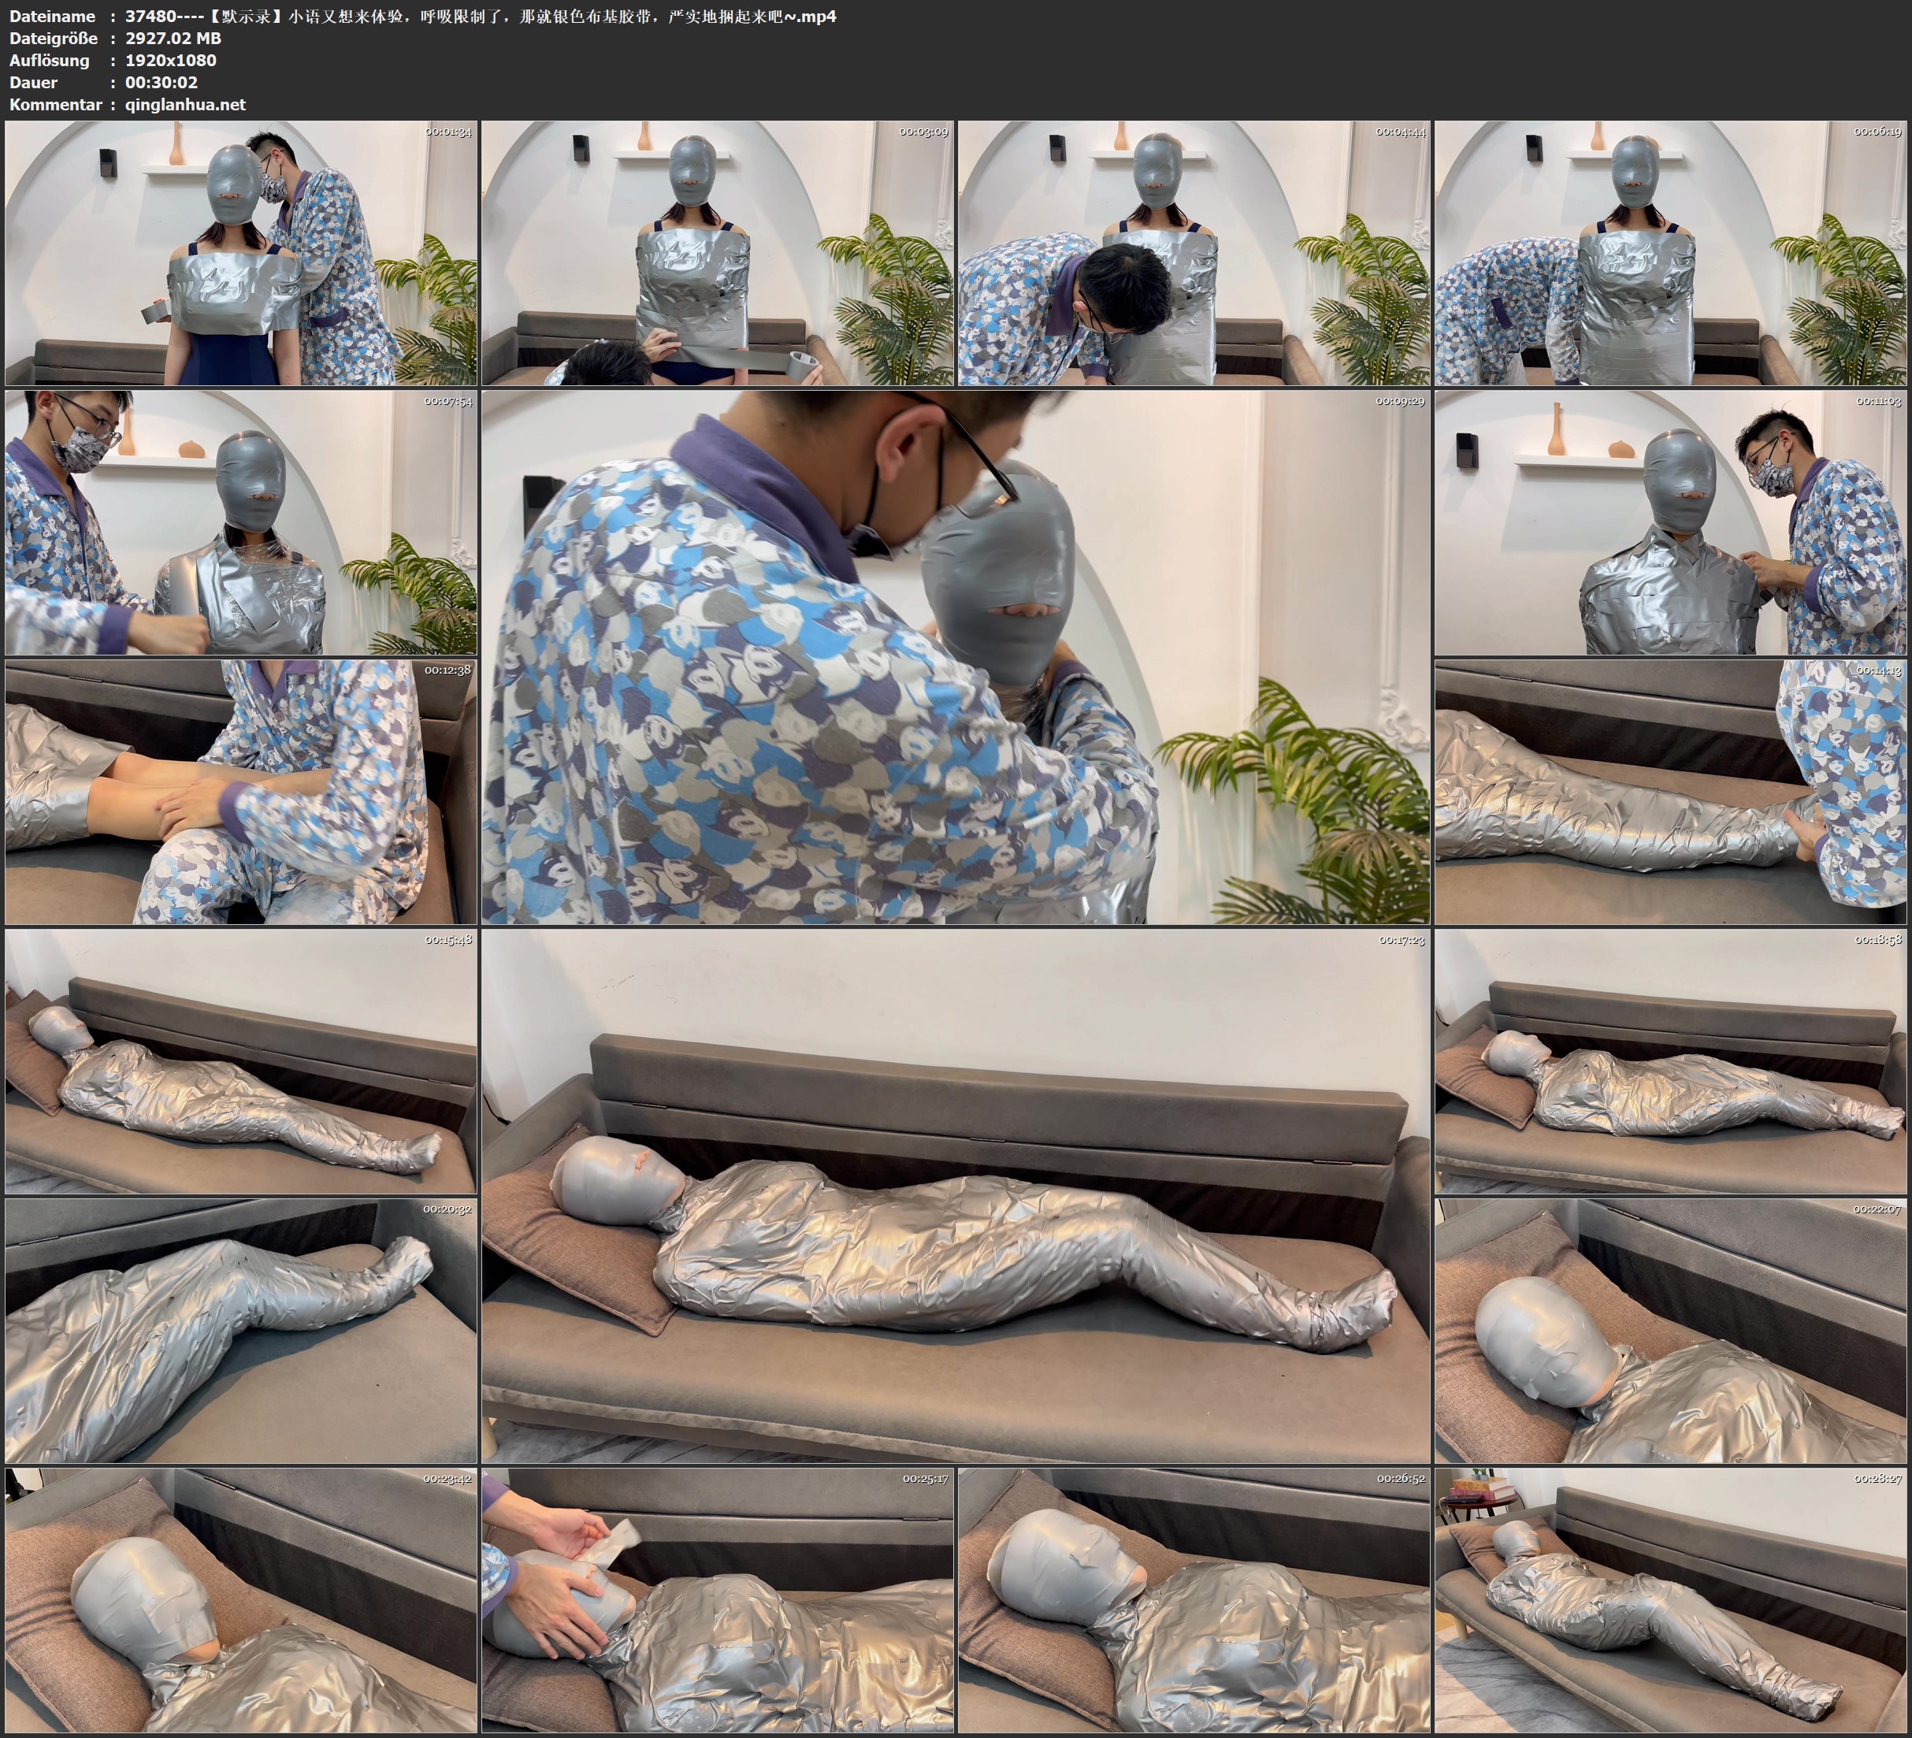Open the 00:28:27 final thumbnail
The width and height of the screenshot is (1912, 1738).
point(1670,1599)
